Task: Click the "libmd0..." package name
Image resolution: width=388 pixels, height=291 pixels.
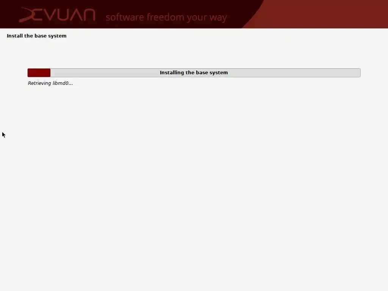Action: (63, 83)
